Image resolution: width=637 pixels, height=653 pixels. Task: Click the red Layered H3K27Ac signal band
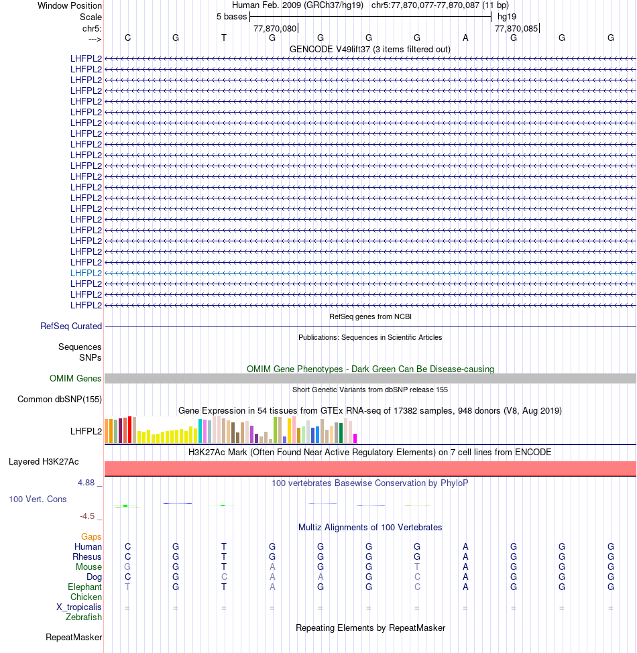(370, 469)
